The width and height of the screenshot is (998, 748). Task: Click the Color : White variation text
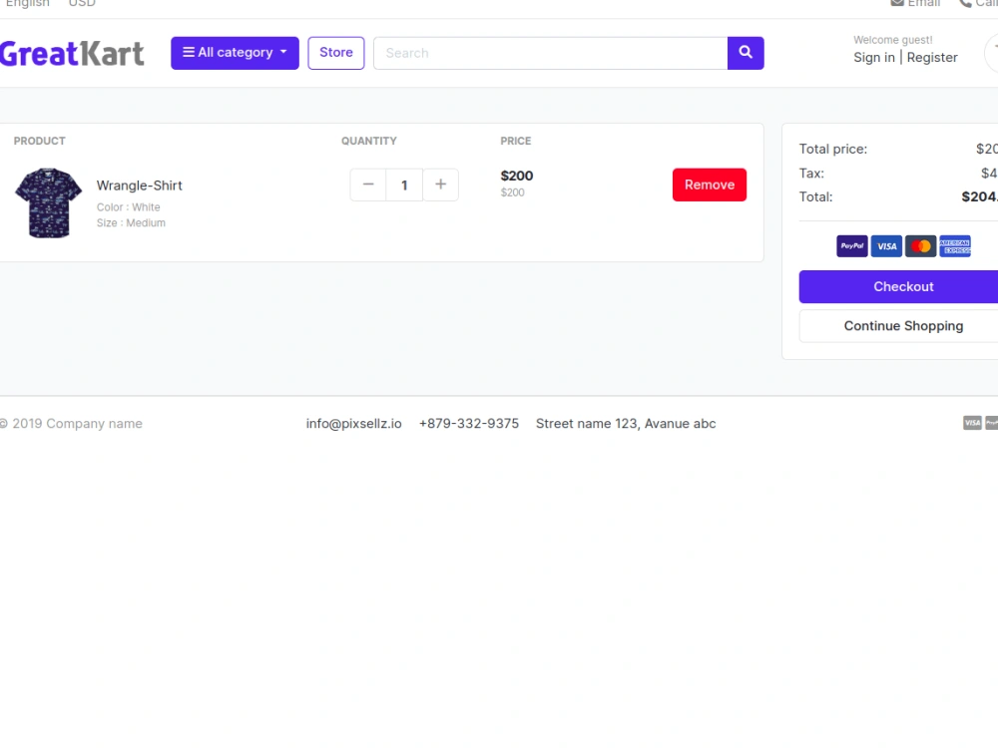(x=129, y=207)
